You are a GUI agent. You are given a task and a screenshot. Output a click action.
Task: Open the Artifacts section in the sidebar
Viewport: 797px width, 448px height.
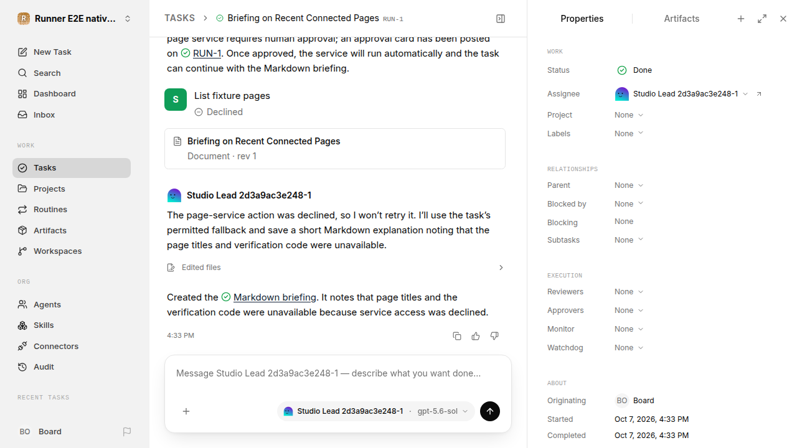tap(72, 230)
